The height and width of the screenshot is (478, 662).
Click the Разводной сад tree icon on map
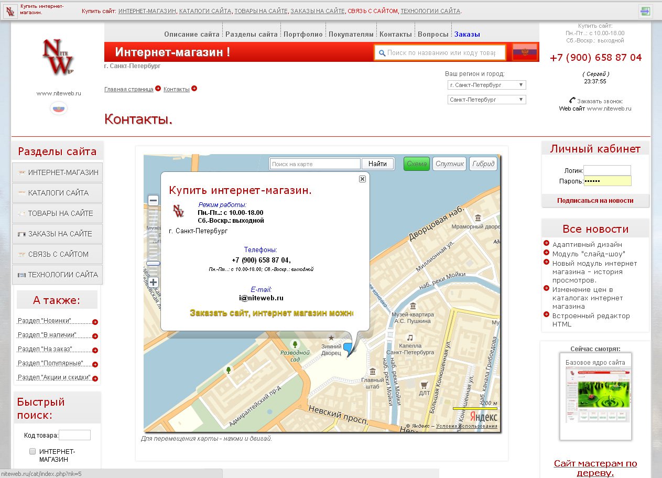(x=295, y=344)
